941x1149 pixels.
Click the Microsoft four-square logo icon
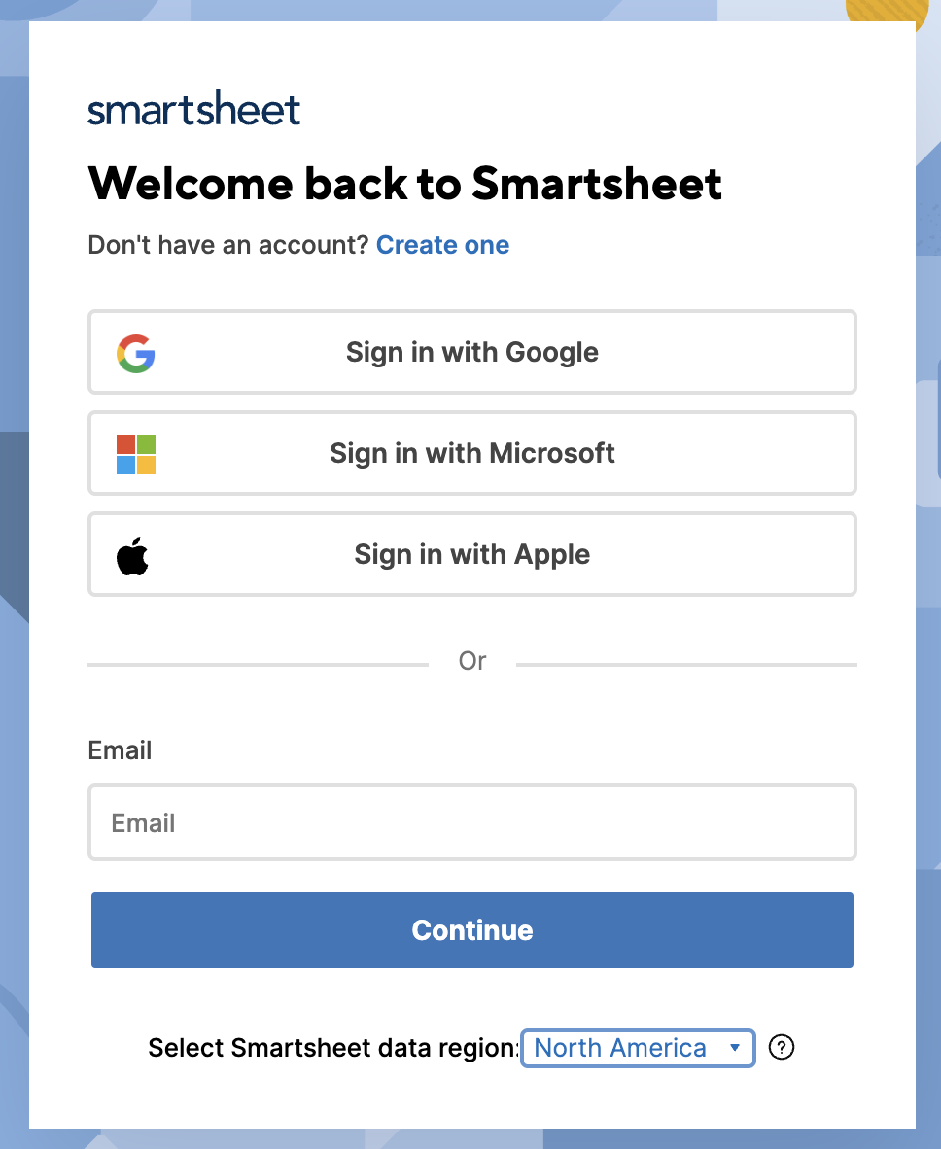(x=135, y=454)
